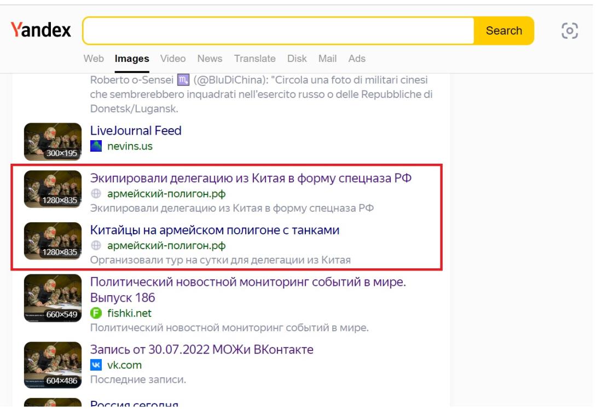The width and height of the screenshot is (602, 409).
Task: Focus the Yandex search input field
Action: (x=279, y=31)
